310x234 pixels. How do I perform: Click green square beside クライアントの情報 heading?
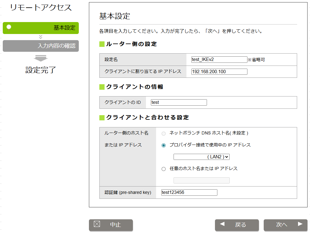[102, 87]
